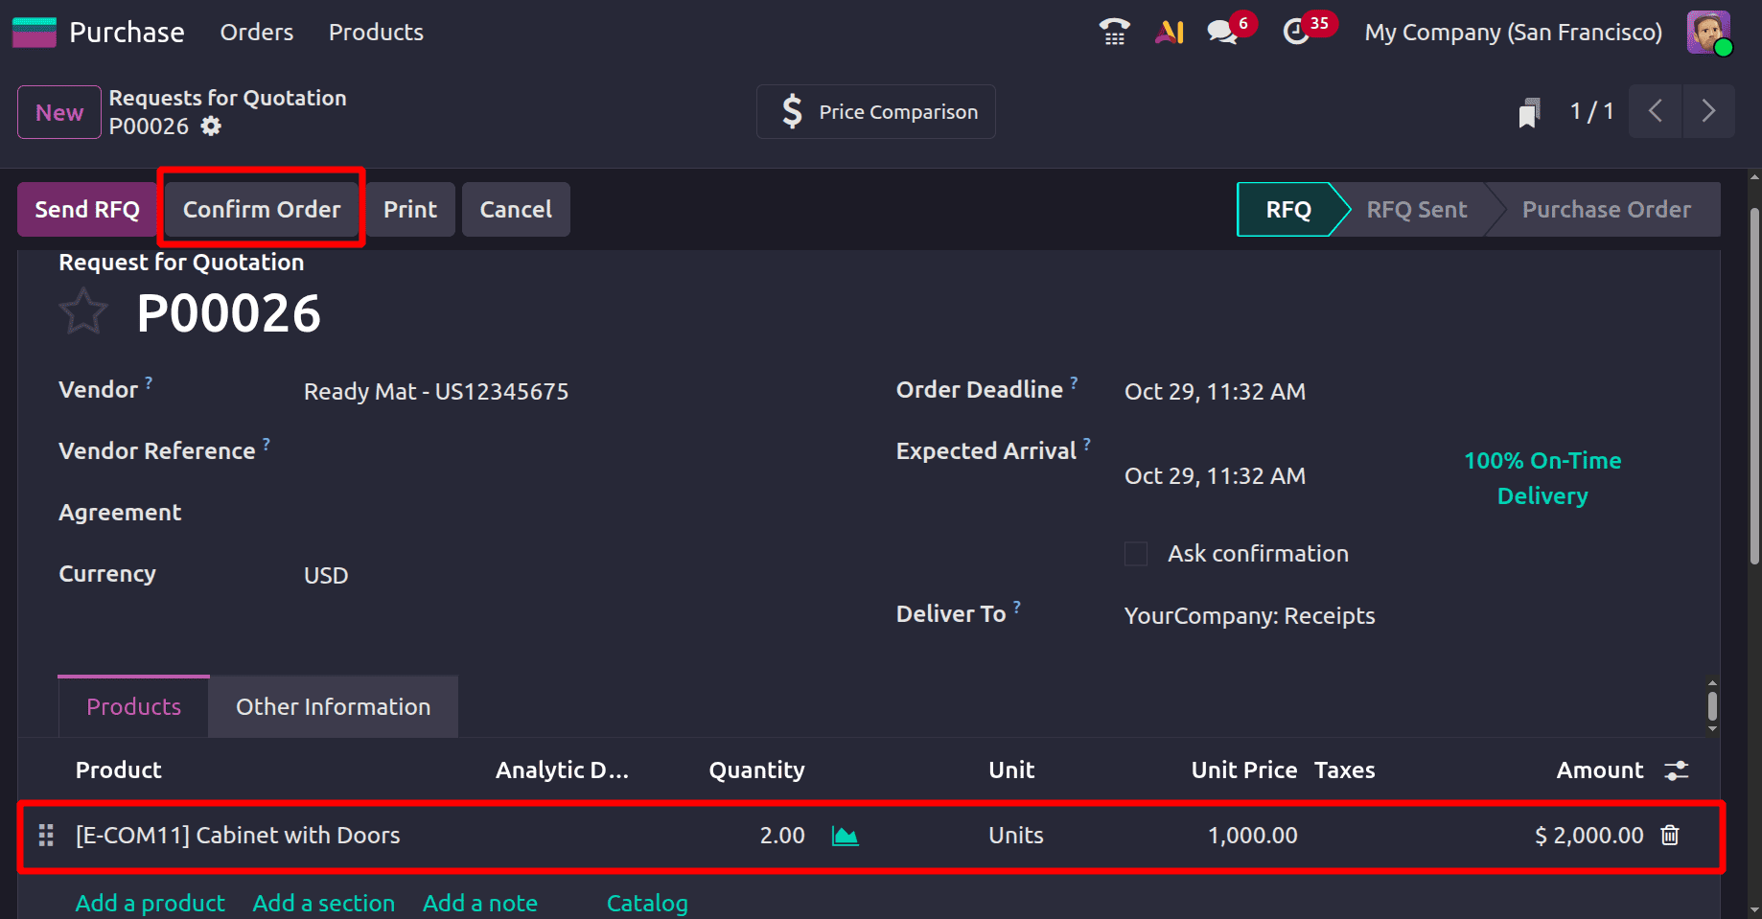The height and width of the screenshot is (919, 1762).
Task: Open the Conversations messages icon
Action: coord(1220,31)
